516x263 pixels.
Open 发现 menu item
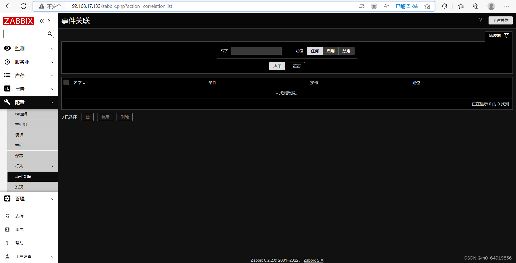click(x=33, y=187)
